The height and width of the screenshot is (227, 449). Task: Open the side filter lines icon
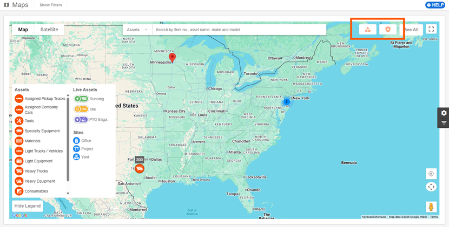444,123
